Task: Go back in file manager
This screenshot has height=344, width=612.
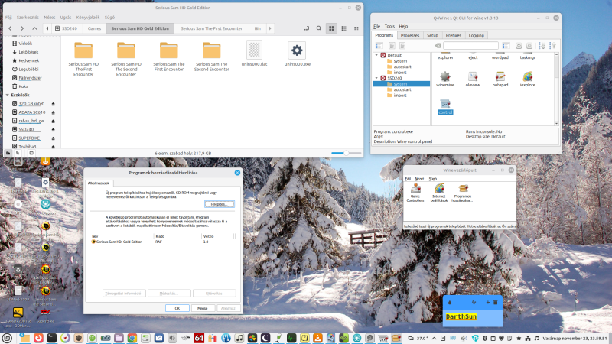Action: 10,28
